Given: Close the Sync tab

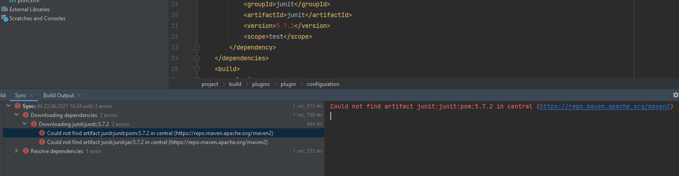Looking at the screenshot, I should pos(32,95).
